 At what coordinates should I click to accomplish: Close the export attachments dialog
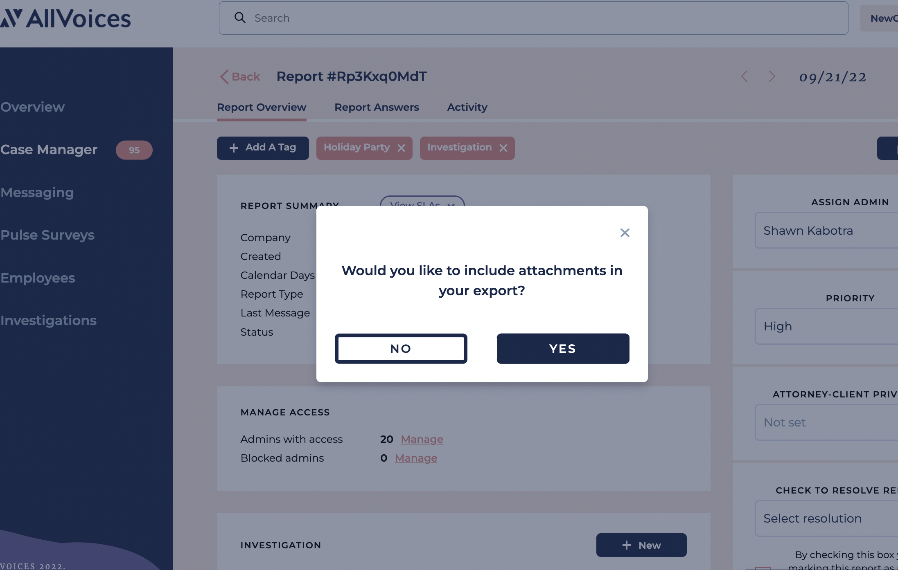(x=625, y=233)
